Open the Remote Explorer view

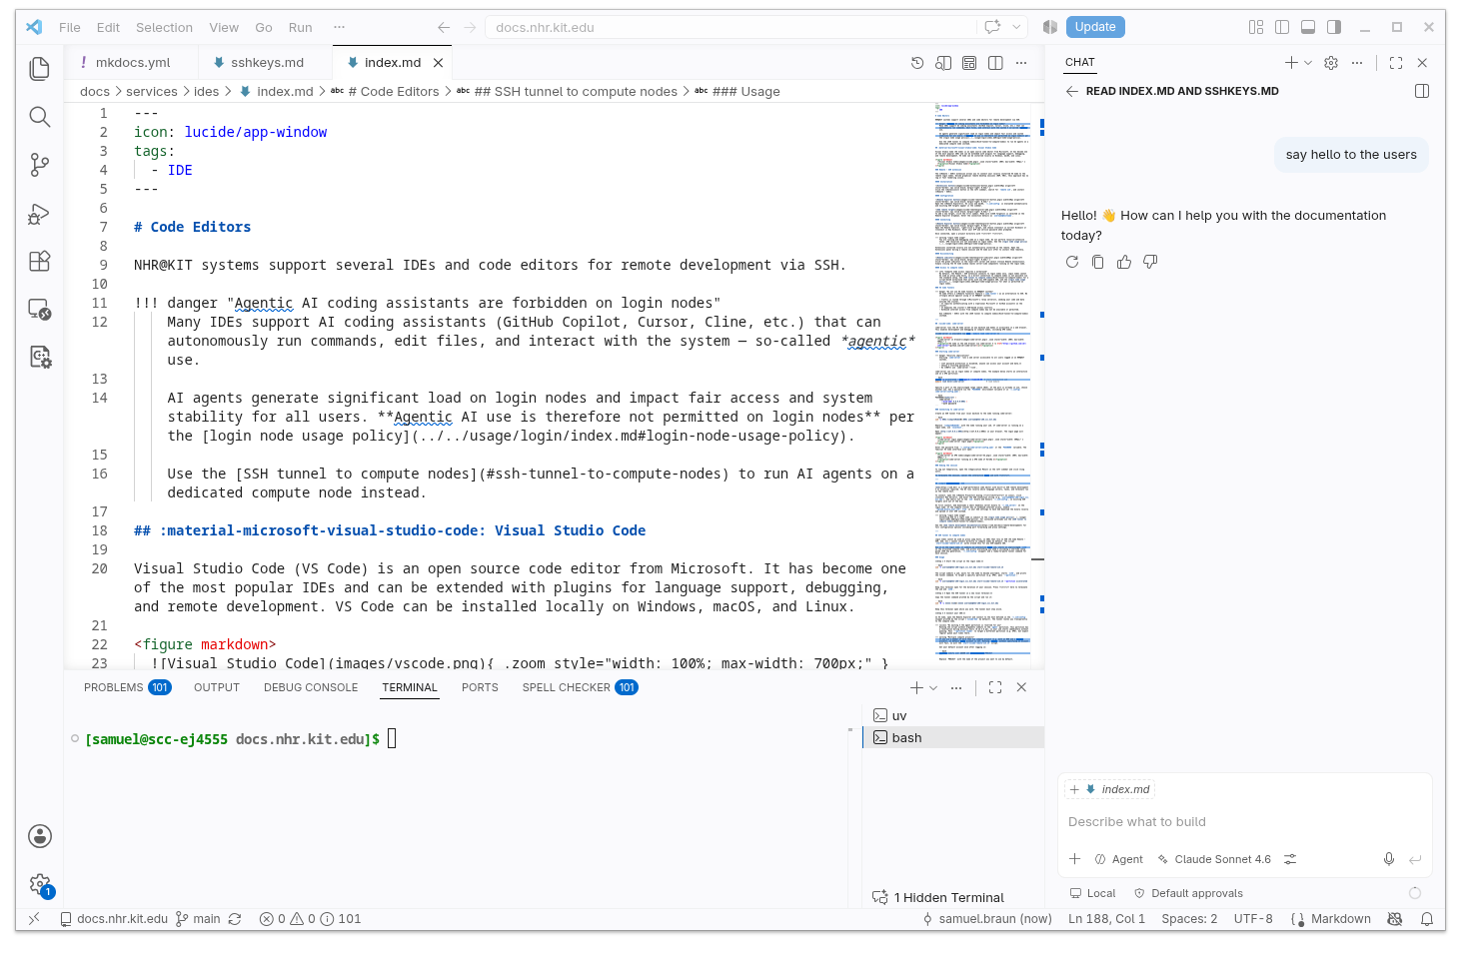(40, 310)
